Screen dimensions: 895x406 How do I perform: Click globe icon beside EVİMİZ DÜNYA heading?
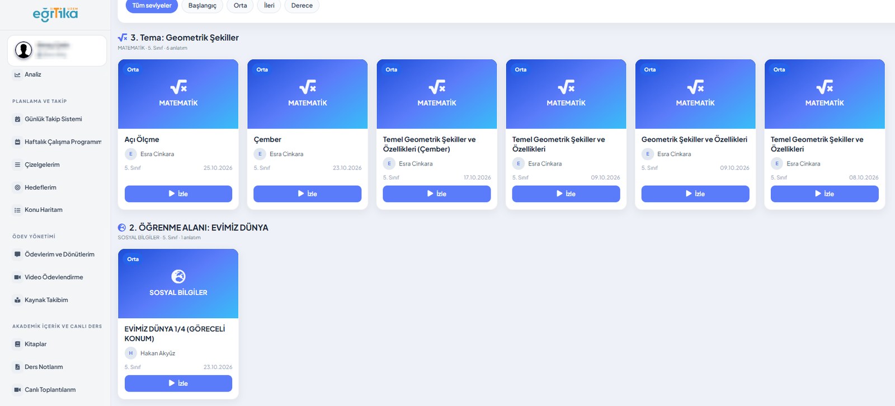[122, 228]
